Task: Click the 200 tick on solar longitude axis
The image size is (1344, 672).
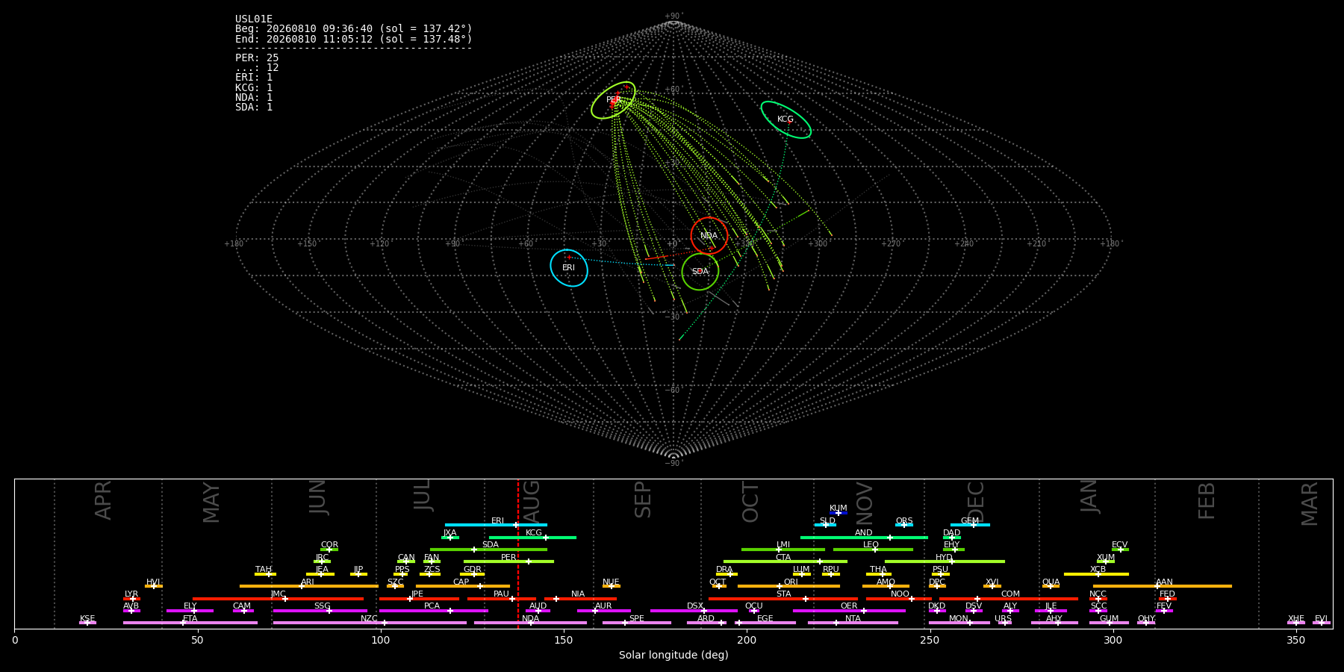Action: pos(747,640)
